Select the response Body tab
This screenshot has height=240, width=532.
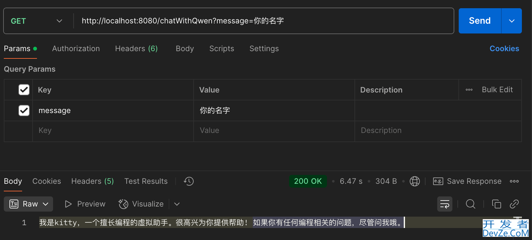[13, 181]
